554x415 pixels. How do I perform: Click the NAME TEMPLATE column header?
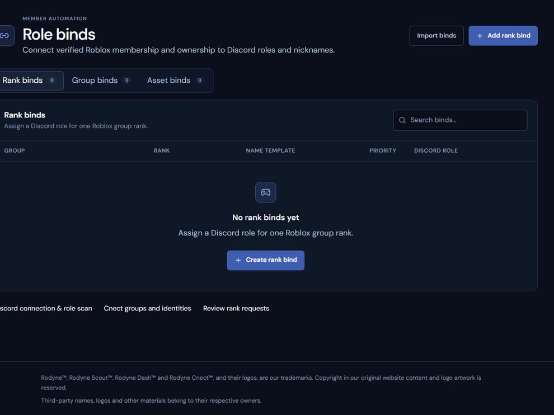(x=270, y=150)
